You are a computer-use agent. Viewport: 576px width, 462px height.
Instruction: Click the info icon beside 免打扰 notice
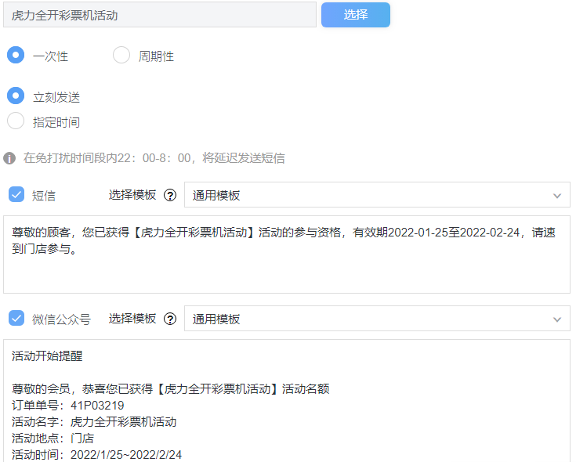click(9, 158)
